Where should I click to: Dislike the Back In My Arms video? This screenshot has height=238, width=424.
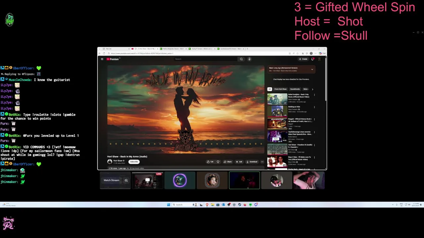[x=218, y=162]
